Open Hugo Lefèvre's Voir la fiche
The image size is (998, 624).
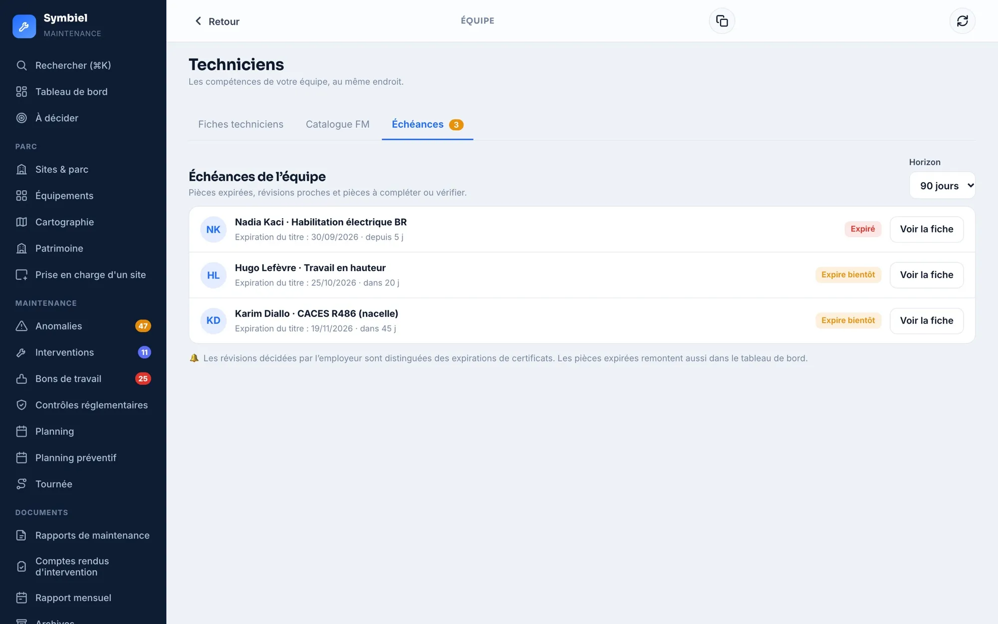[x=927, y=275]
